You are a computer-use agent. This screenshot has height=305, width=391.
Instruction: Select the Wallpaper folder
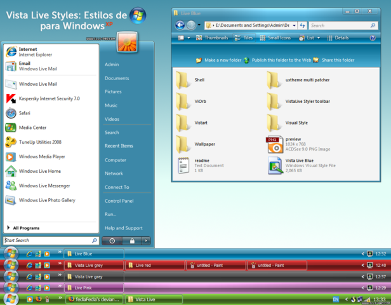tap(195, 144)
